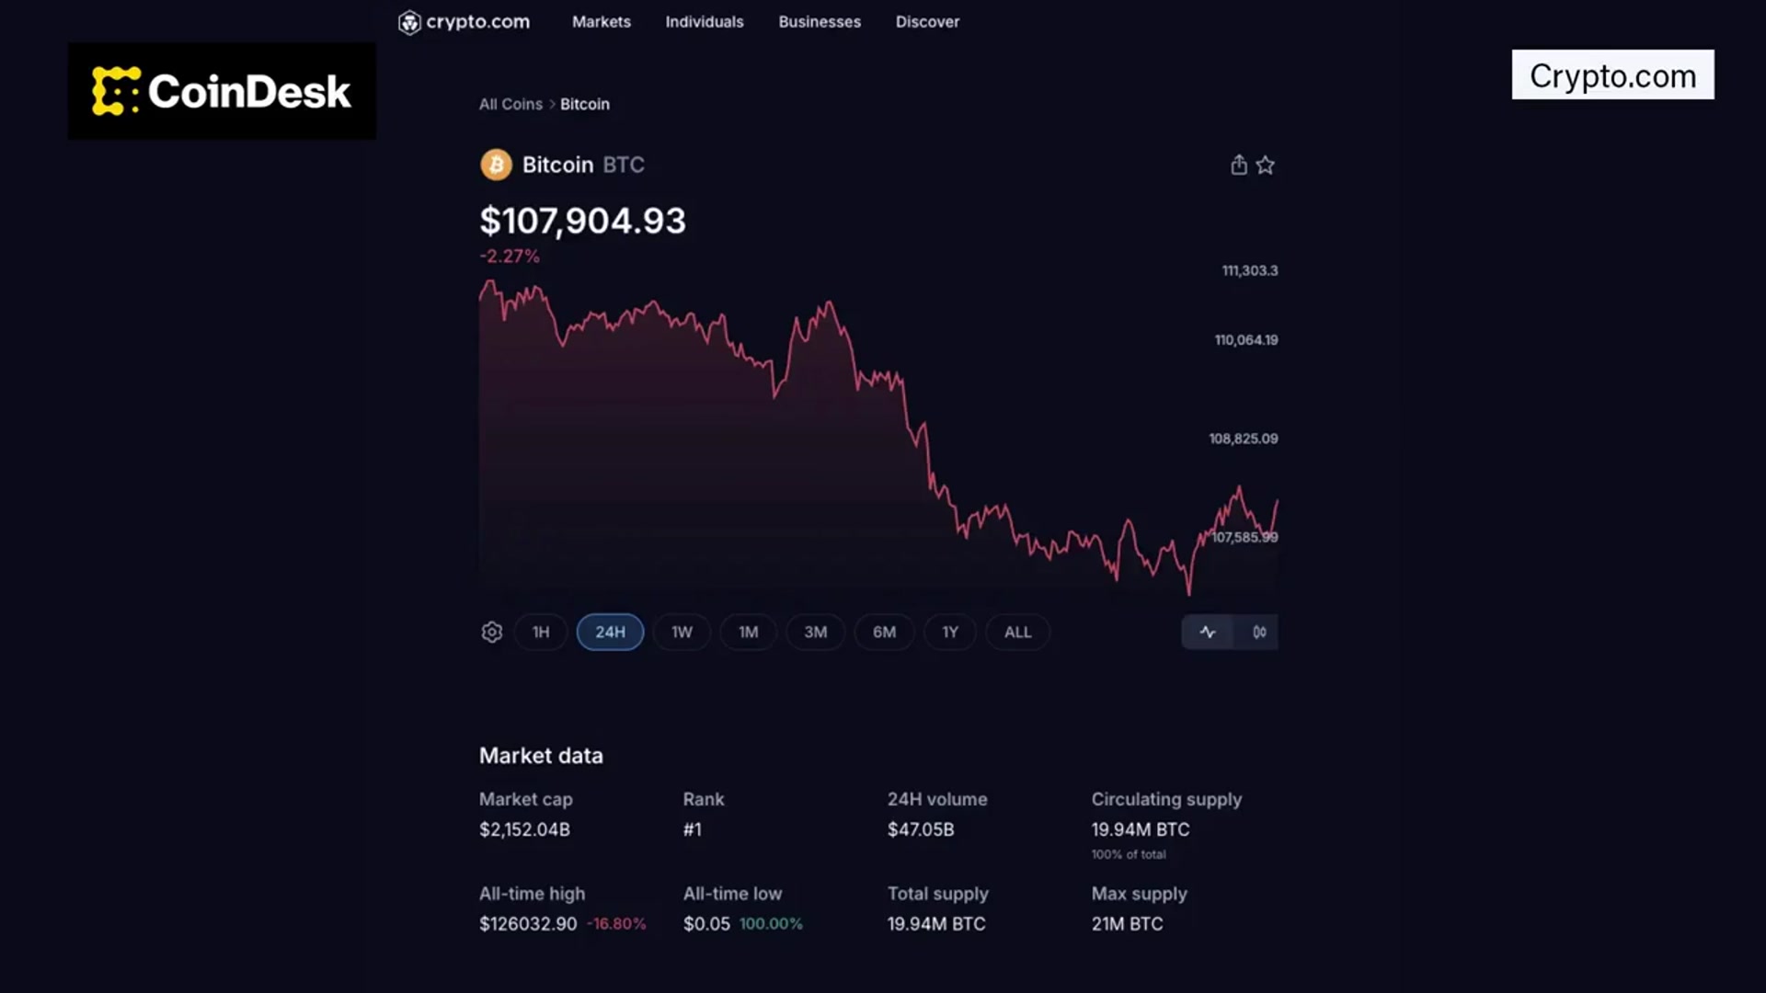
Task: Click the current price $107,904.93
Action: (x=582, y=221)
